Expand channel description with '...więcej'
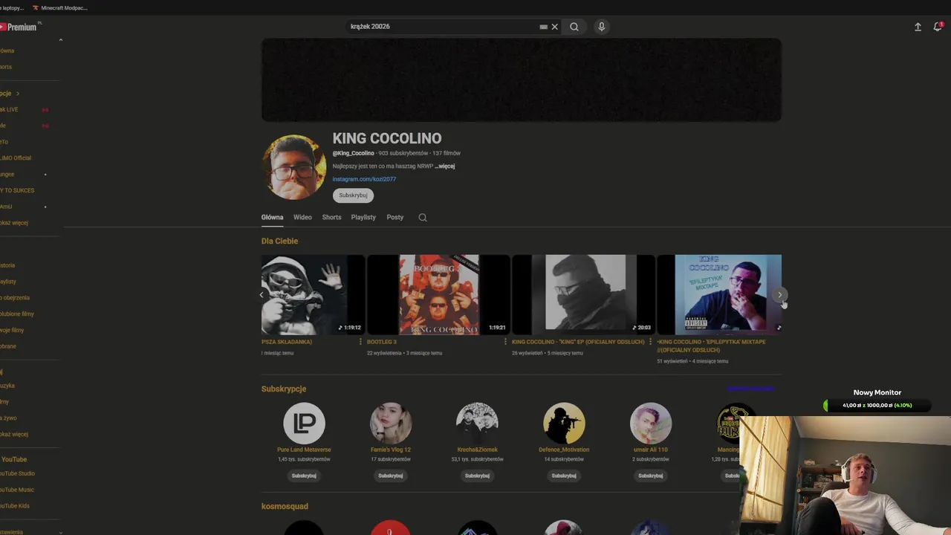Viewport: 951px width, 535px height. tap(445, 166)
